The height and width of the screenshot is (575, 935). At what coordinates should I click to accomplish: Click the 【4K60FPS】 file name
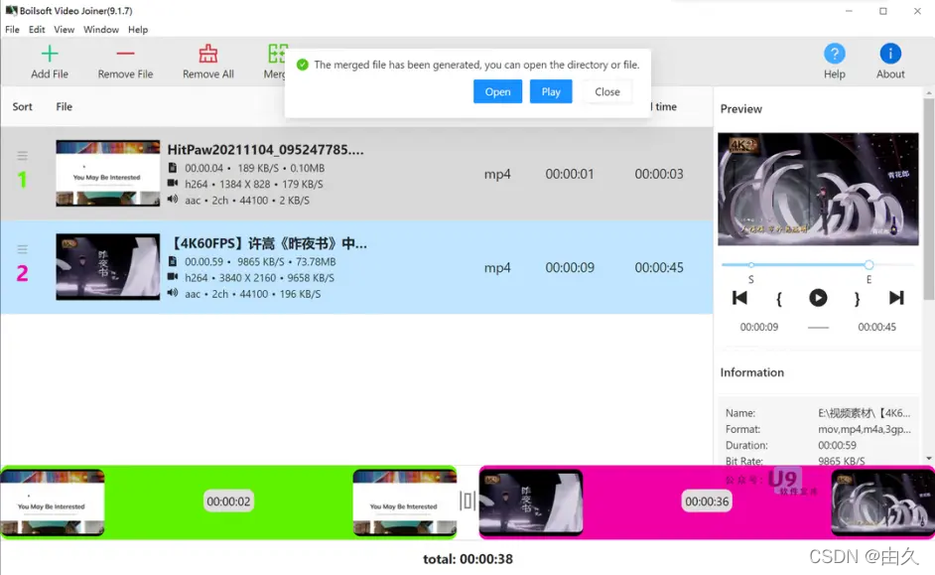268,243
